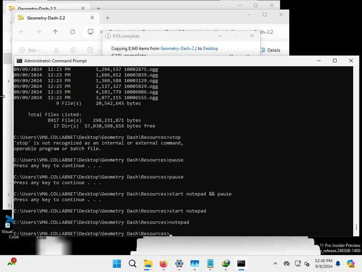Go back in the Geometry-Dash-2.2 Explorer window
This screenshot has height=272, width=362.
click(22, 32)
